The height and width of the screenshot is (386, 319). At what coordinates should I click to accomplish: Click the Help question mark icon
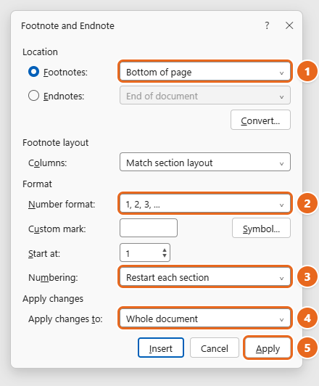(x=267, y=25)
